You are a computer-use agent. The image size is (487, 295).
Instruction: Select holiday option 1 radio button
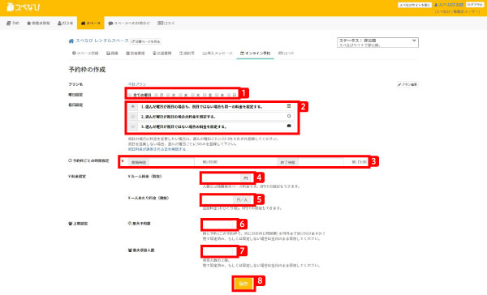pos(133,107)
